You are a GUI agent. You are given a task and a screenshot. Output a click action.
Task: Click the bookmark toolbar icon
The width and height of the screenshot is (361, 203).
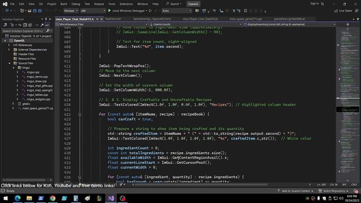point(245,11)
